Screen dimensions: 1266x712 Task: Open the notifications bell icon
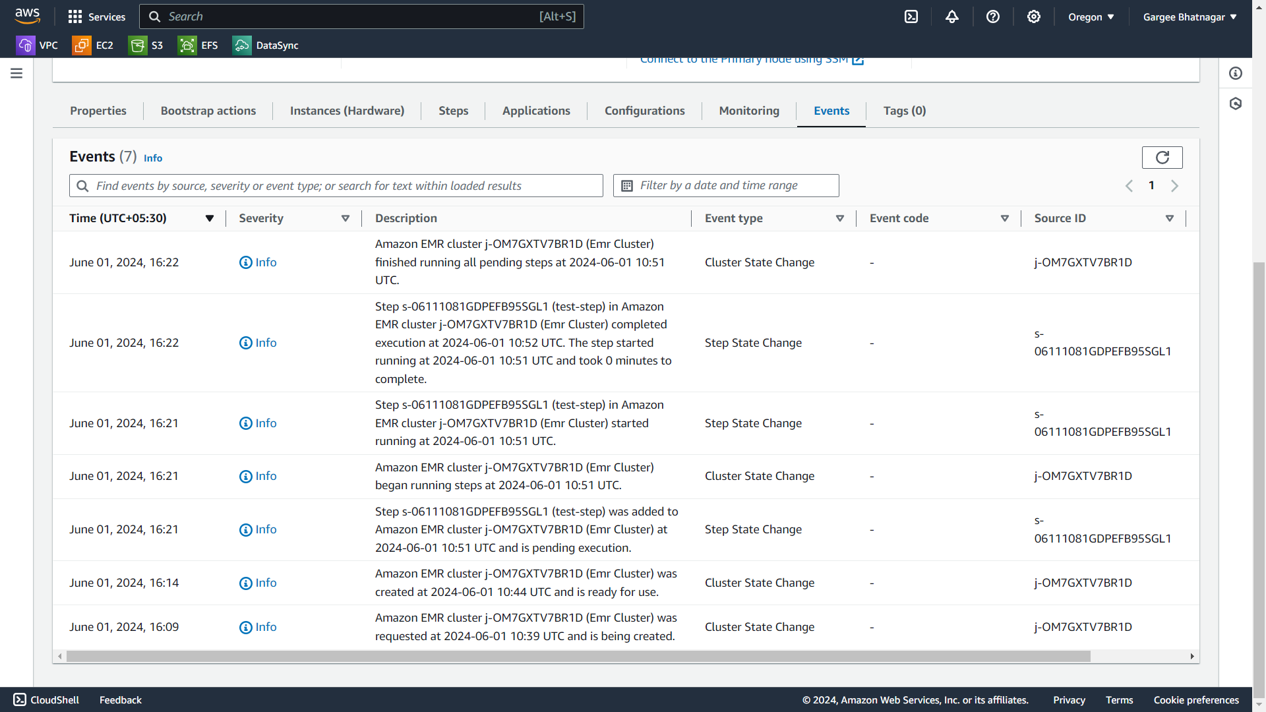click(x=952, y=17)
